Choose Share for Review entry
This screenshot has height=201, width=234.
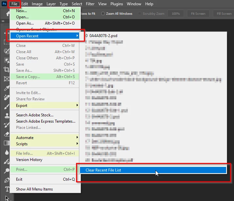click(x=45, y=99)
